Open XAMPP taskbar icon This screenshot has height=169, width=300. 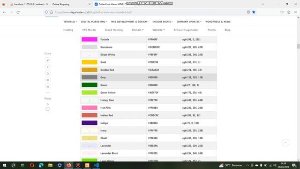(x=87, y=165)
